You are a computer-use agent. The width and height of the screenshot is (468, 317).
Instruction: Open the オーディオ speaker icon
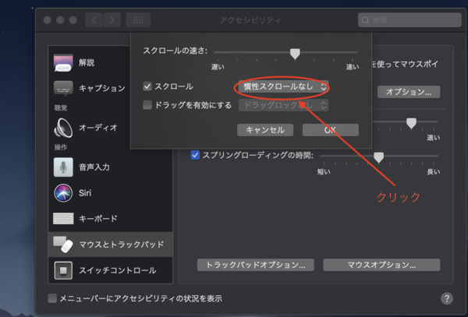pos(63,128)
